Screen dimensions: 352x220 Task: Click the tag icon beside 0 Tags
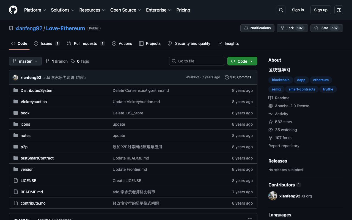[73, 61]
